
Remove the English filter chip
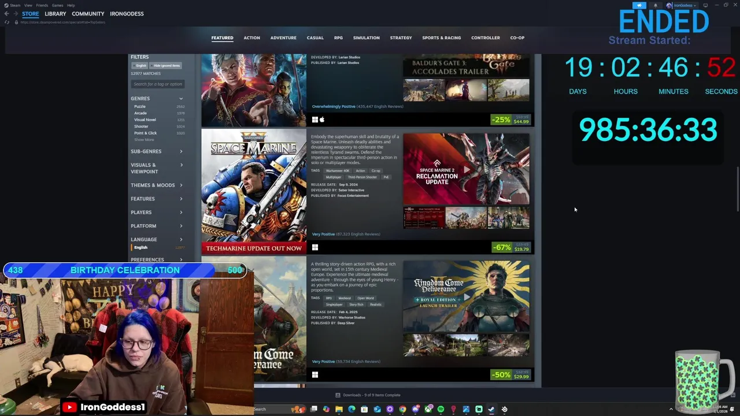[x=140, y=65]
